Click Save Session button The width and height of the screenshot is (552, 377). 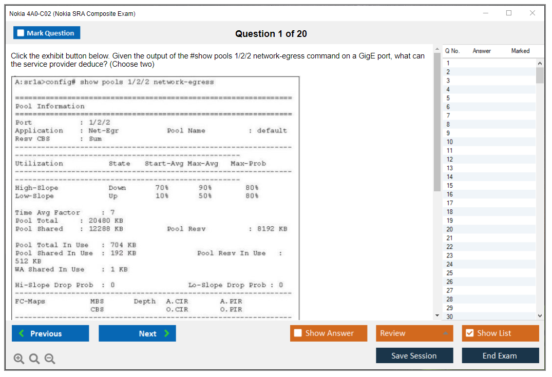tap(414, 355)
